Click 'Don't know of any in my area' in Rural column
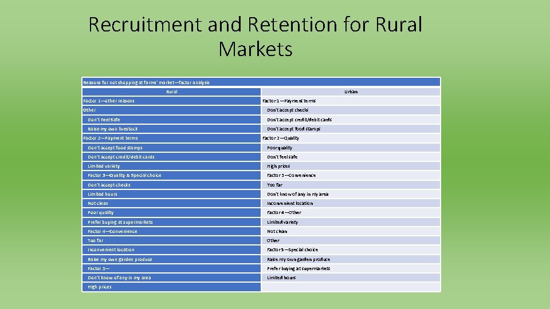 (x=171, y=278)
